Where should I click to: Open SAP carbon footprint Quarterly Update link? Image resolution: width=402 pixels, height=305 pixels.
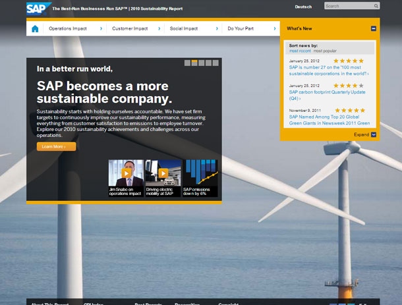tap(327, 95)
